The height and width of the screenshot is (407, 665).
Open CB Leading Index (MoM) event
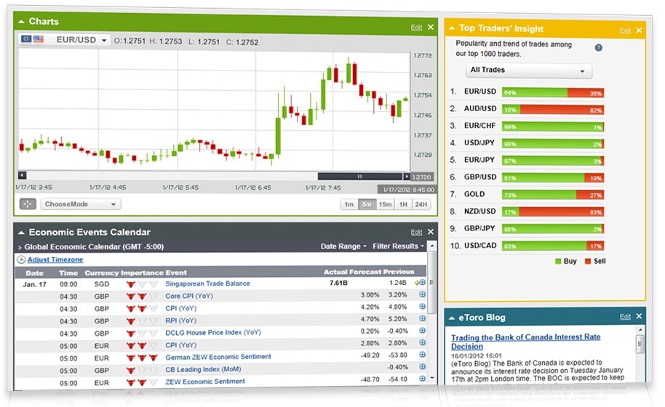[203, 369]
